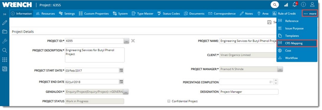Click the Project End Date field

point(92,82)
